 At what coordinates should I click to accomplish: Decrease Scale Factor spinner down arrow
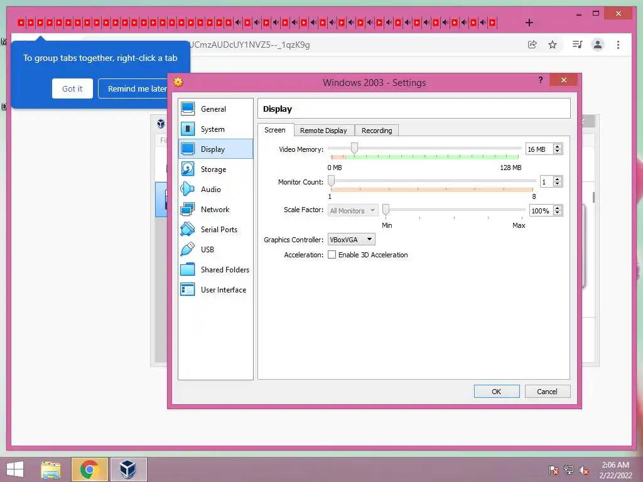(558, 213)
